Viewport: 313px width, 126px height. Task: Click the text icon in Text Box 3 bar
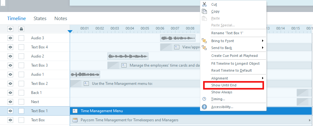click(124, 65)
